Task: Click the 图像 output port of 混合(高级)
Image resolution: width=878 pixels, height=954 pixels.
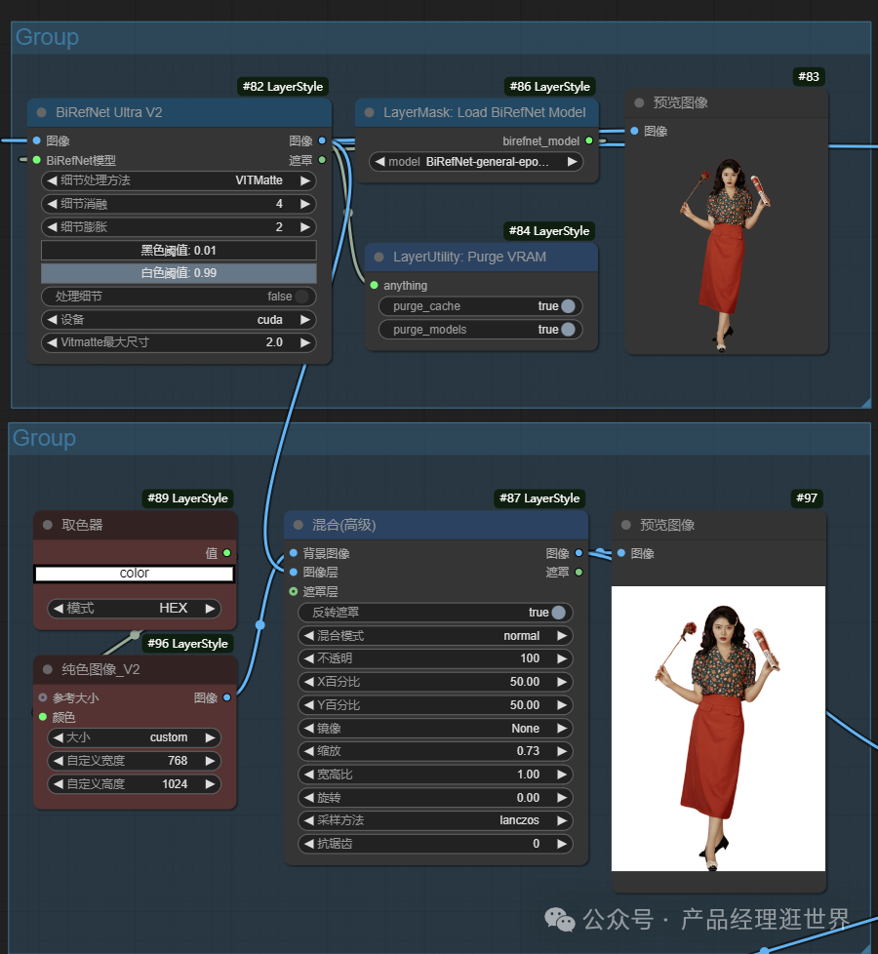Action: pyautogui.click(x=579, y=553)
